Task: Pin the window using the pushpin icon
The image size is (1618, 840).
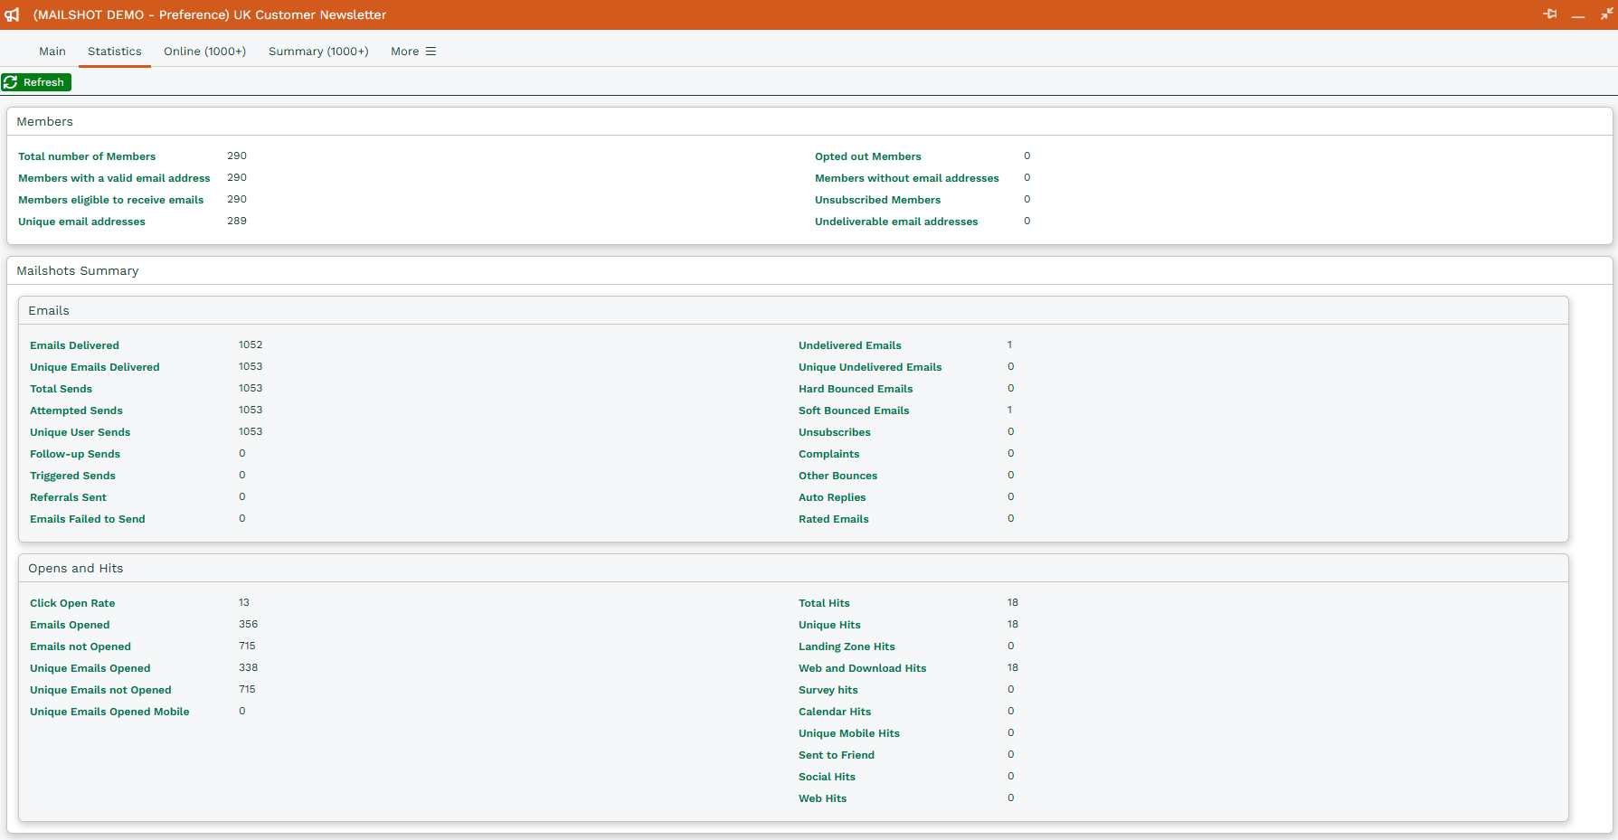Action: pyautogui.click(x=1550, y=14)
